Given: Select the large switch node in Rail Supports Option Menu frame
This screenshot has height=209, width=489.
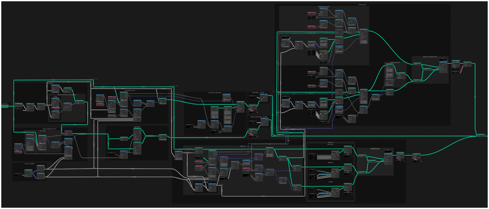Looking at the screenshot, I should tap(443, 67).
